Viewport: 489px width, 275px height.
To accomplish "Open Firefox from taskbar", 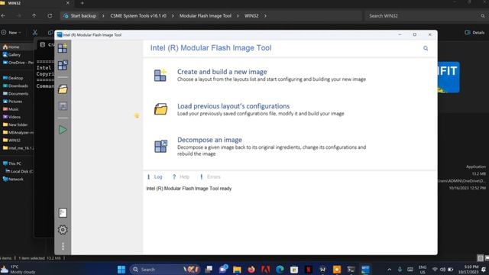I will pos(251,270).
